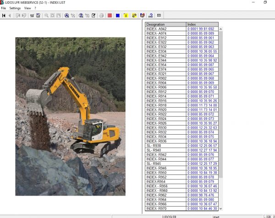
Task: Select row INDEX- R950
Action: 181,173
